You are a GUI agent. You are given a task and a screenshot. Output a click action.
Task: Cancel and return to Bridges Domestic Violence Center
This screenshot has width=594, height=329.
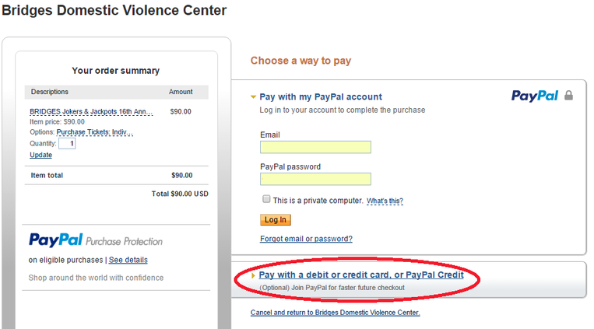pos(336,313)
